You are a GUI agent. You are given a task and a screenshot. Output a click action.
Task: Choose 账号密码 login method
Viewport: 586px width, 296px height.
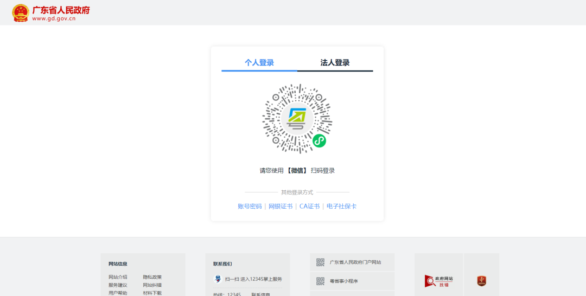click(250, 207)
